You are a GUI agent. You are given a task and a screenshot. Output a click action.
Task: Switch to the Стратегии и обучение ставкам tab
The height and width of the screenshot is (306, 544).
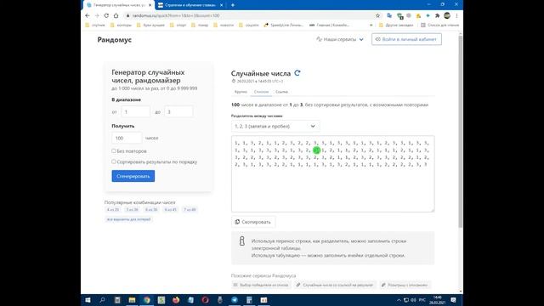pos(190,5)
